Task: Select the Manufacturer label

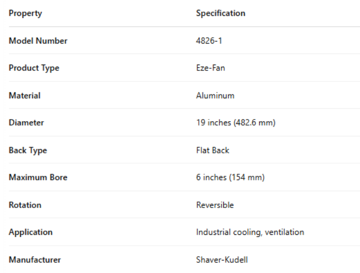Action: click(x=35, y=260)
